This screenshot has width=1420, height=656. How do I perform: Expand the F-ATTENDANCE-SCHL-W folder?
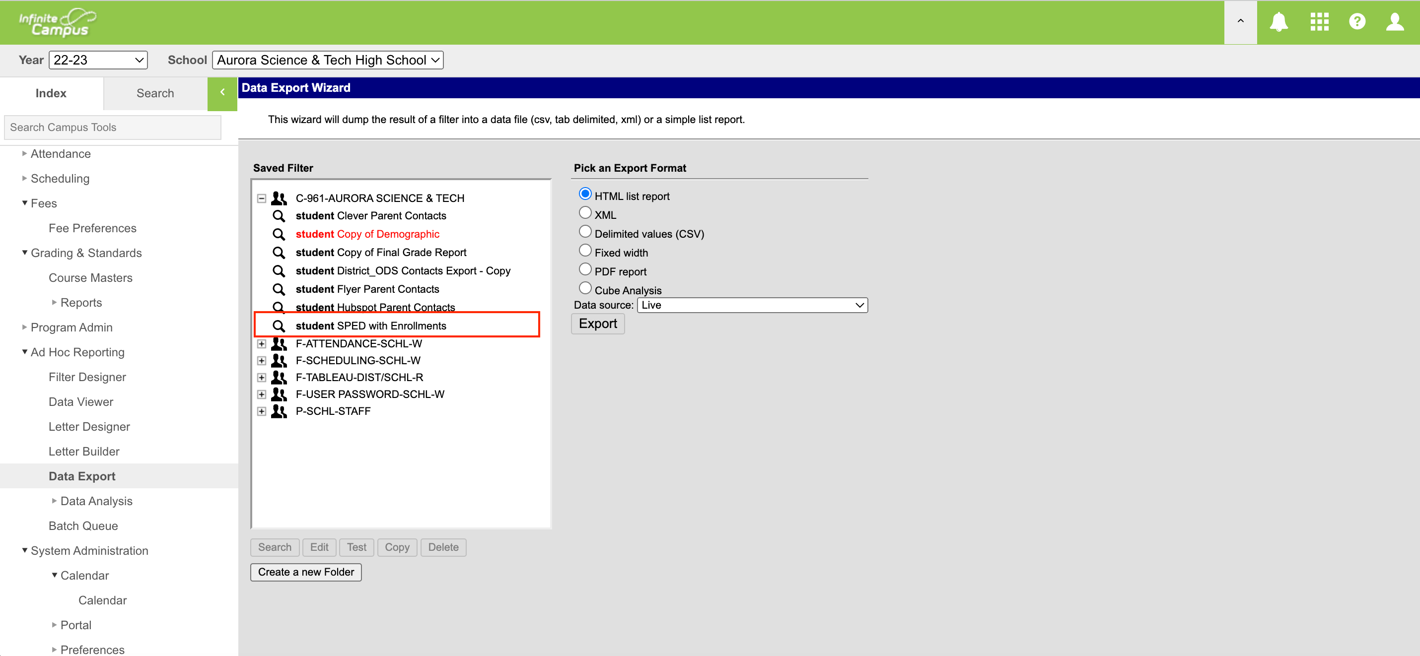click(261, 344)
